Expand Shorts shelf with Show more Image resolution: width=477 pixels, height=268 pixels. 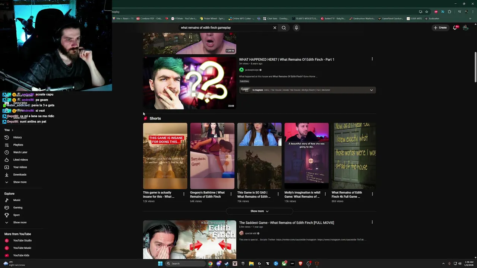click(x=259, y=211)
